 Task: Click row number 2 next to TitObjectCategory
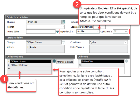click(x=9, y=65)
